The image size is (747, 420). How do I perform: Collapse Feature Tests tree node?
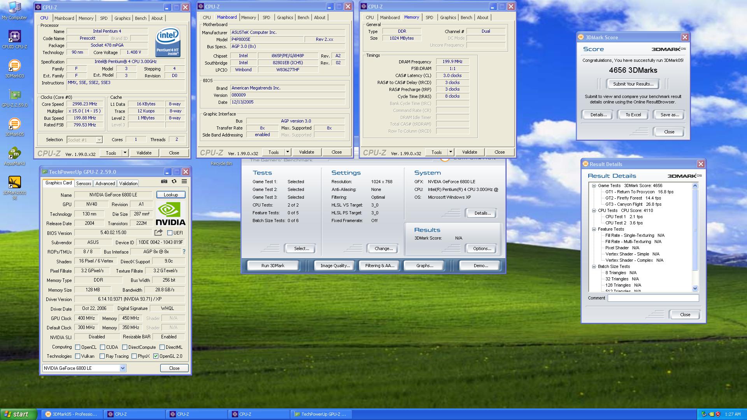tap(594, 229)
